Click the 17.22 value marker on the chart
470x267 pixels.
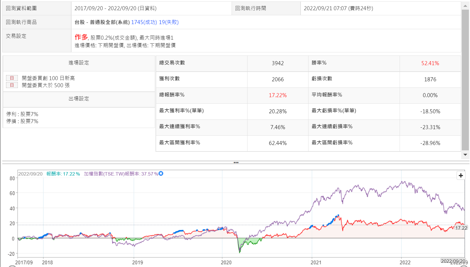point(461,228)
